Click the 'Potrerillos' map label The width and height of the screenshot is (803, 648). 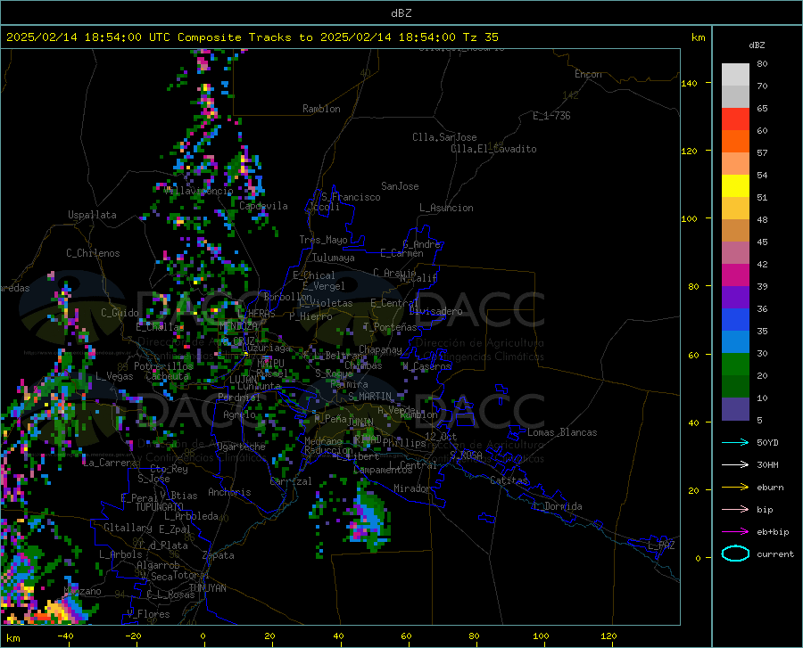coord(163,366)
